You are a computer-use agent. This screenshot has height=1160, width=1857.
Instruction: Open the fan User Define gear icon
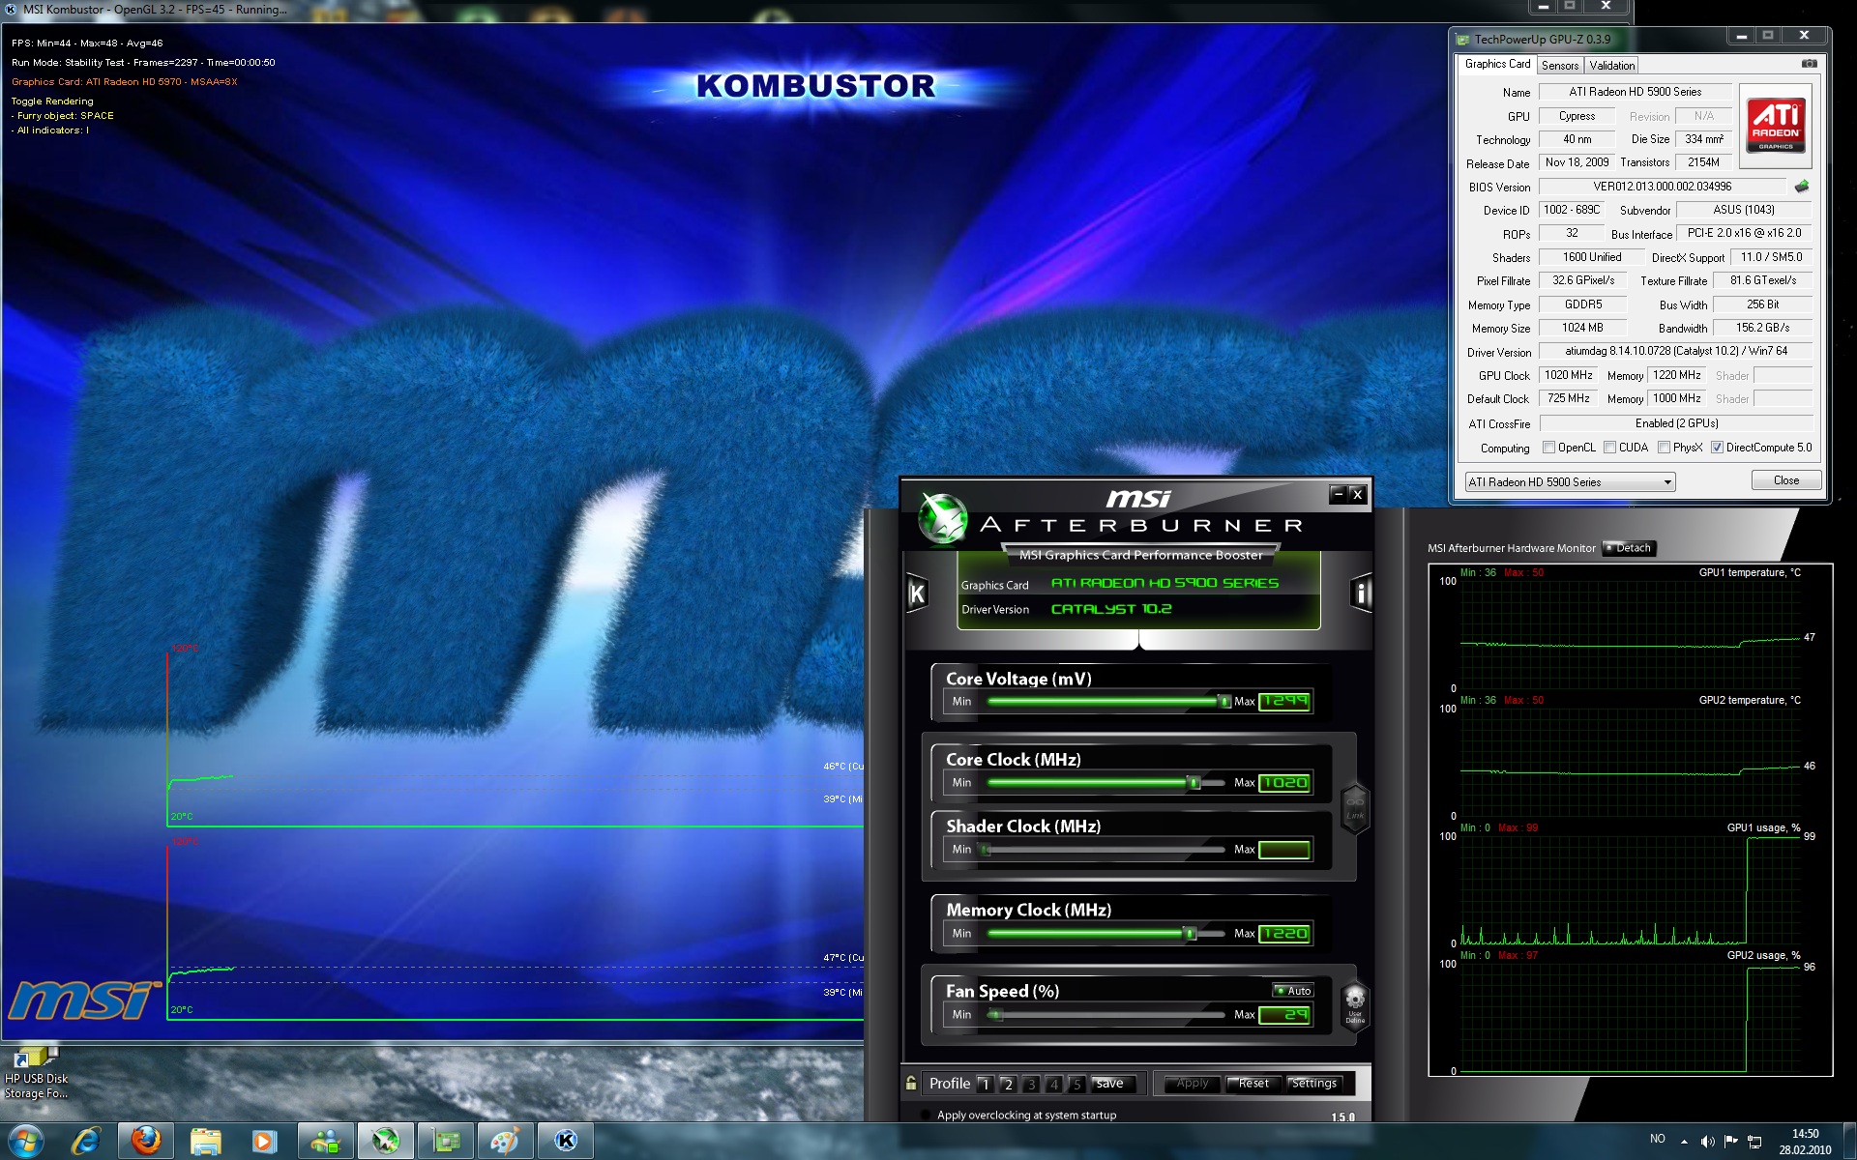[x=1354, y=1004]
